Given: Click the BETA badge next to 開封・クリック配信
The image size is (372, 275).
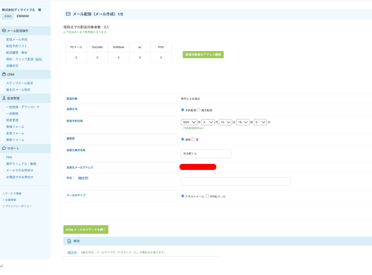Looking at the screenshot, I should [x=39, y=59].
